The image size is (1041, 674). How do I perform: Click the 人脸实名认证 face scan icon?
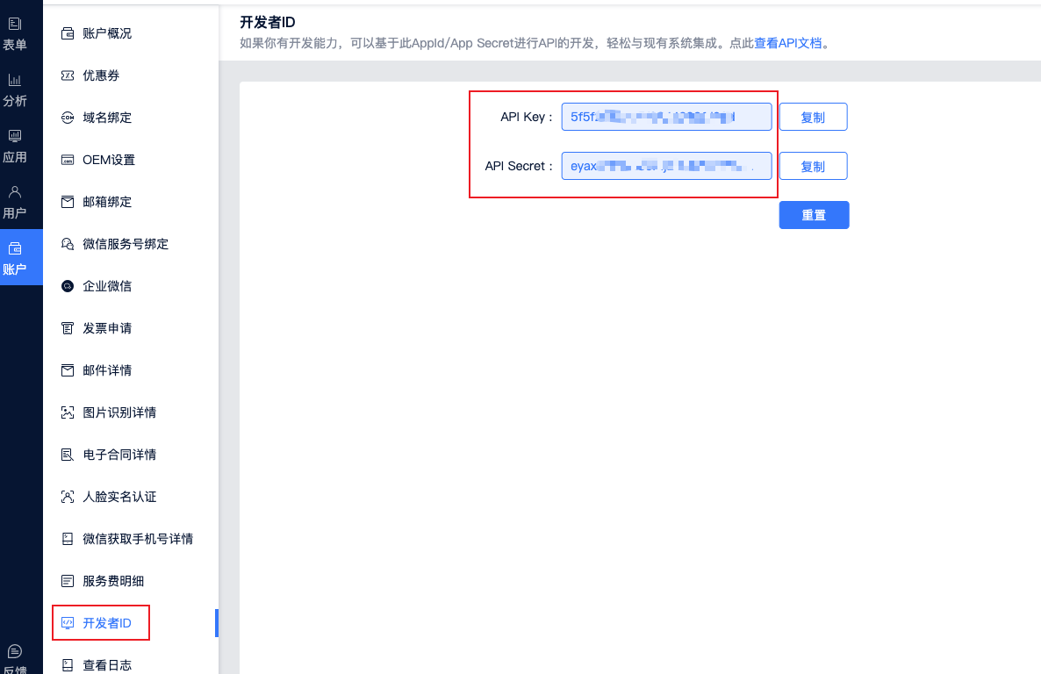point(68,497)
